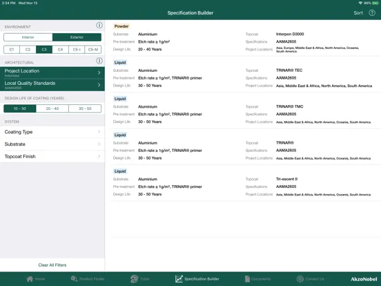Choose corrosivity class C1
The height and width of the screenshot is (286, 381).
(12, 49)
